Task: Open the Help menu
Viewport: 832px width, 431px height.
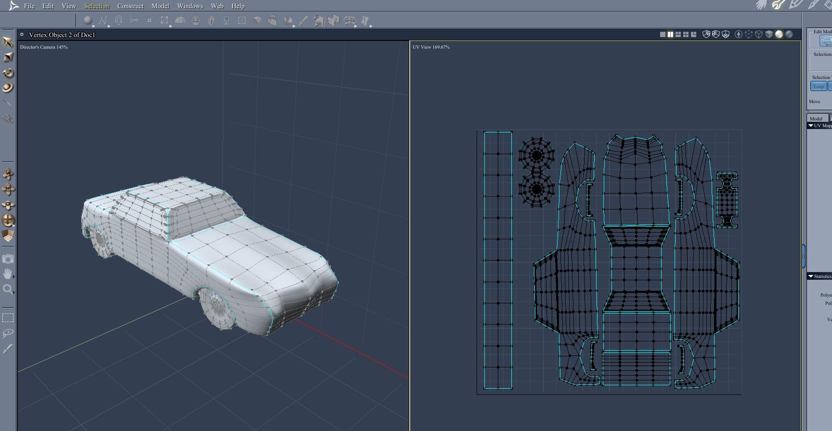Action: click(238, 6)
